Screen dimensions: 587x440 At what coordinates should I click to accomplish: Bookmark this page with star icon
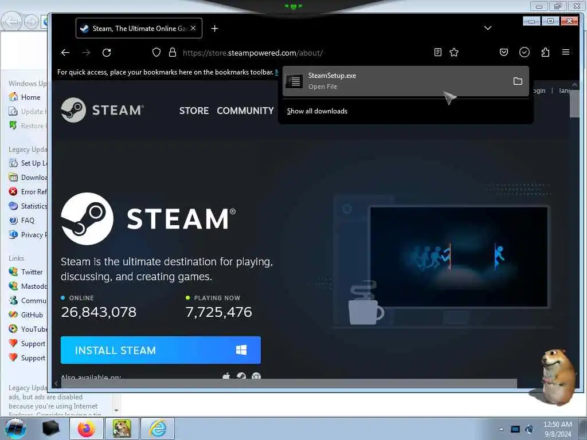tap(454, 52)
